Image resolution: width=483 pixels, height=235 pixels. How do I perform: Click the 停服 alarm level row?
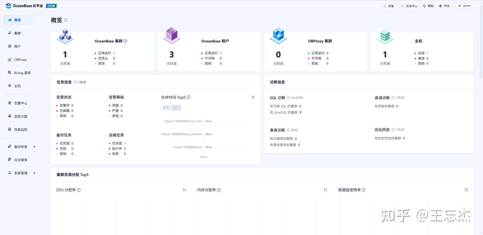click(x=116, y=105)
